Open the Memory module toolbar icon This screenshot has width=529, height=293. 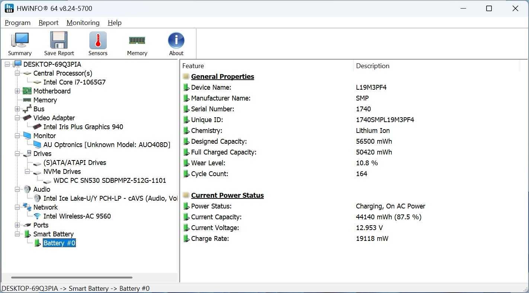(x=137, y=40)
